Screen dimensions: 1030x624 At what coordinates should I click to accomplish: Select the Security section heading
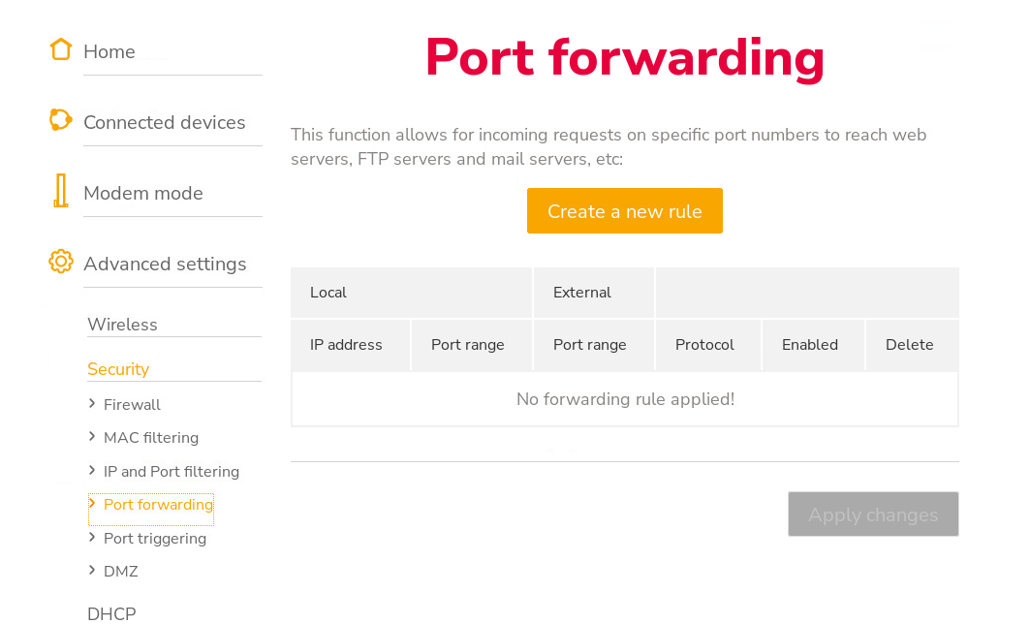coord(118,369)
